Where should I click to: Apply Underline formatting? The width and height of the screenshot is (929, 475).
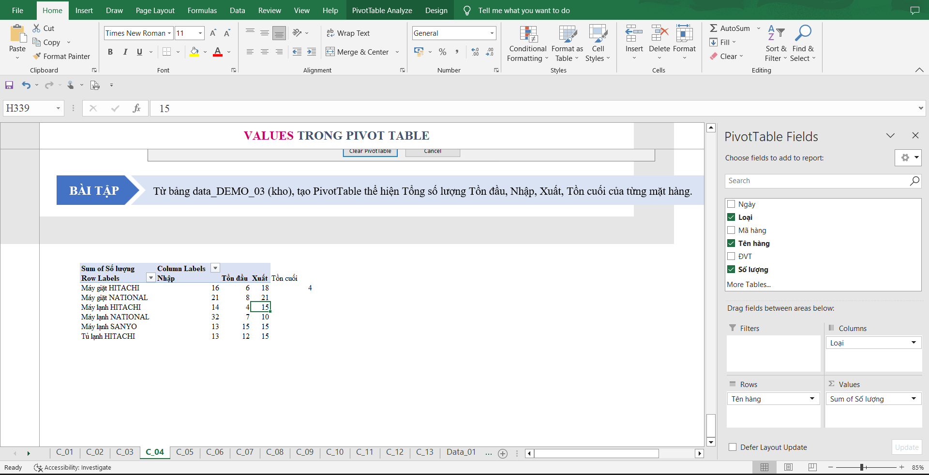coord(139,52)
